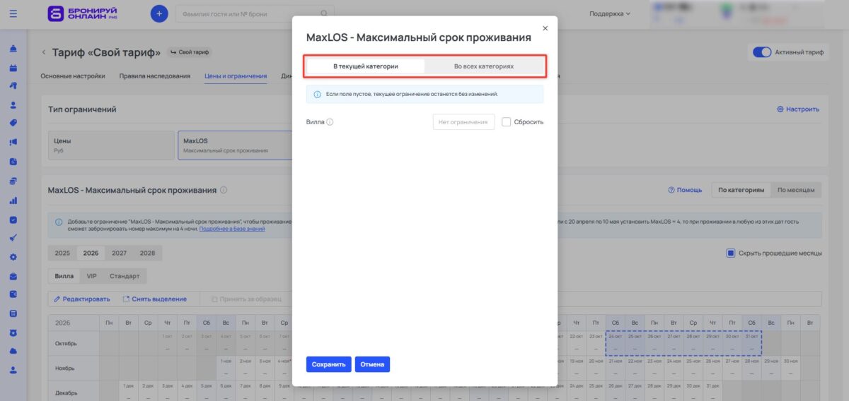Screen dimensions: 849x401
Task: Open Цены и ограничения tab
Action: click(x=236, y=76)
